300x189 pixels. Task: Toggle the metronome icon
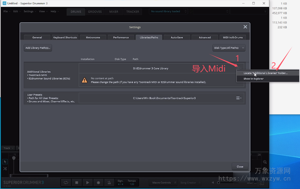109,182
